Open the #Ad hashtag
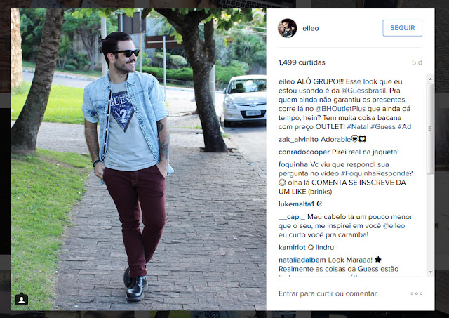The height and width of the screenshot is (318, 449). click(x=404, y=126)
